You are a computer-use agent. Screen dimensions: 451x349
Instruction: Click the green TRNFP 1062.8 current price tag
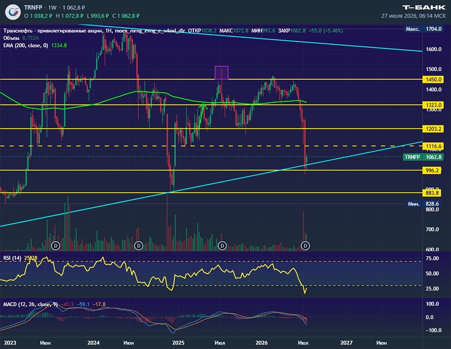click(423, 157)
